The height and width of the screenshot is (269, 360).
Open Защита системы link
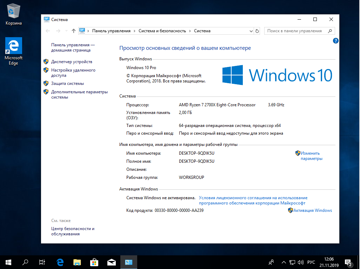tap(67, 83)
